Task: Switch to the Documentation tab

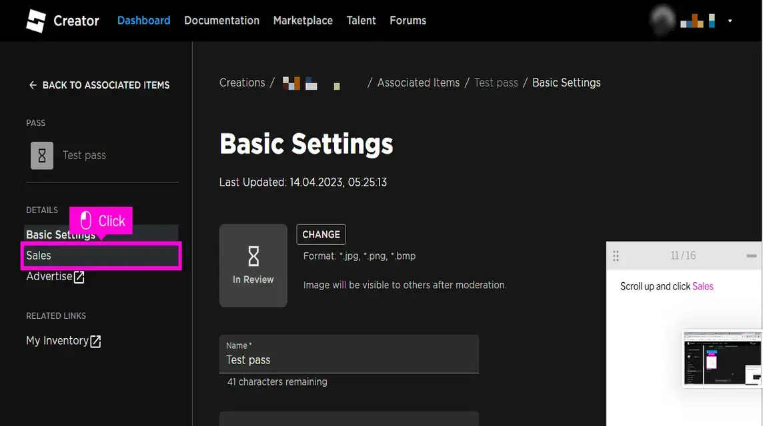Action: point(221,20)
